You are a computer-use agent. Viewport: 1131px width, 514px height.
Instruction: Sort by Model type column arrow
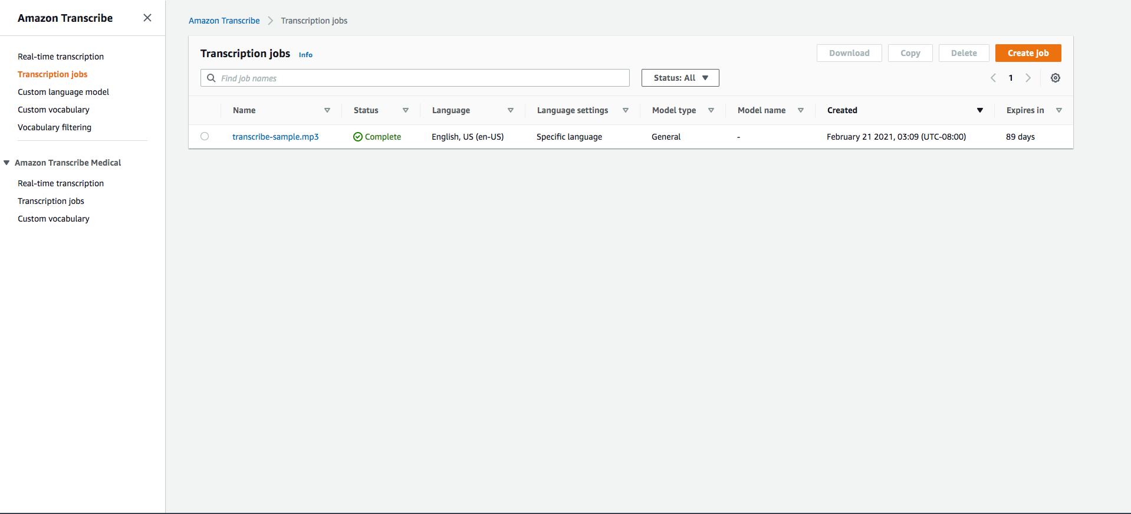pos(711,110)
